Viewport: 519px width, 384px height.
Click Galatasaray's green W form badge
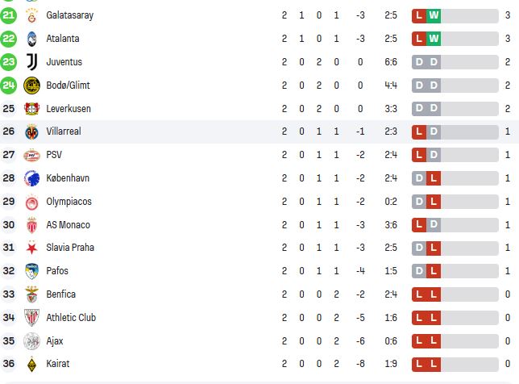point(434,15)
